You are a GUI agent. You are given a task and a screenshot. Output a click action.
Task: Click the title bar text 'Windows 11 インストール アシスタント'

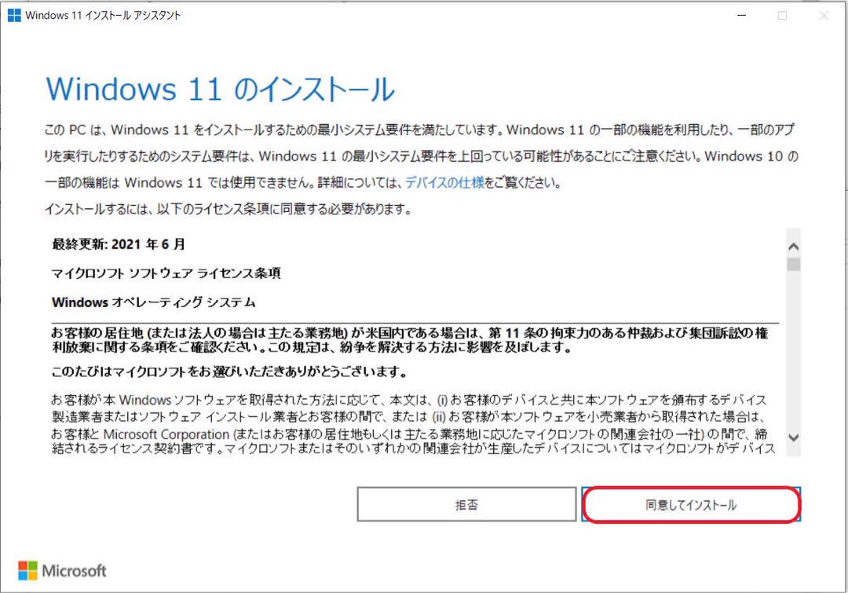(103, 15)
